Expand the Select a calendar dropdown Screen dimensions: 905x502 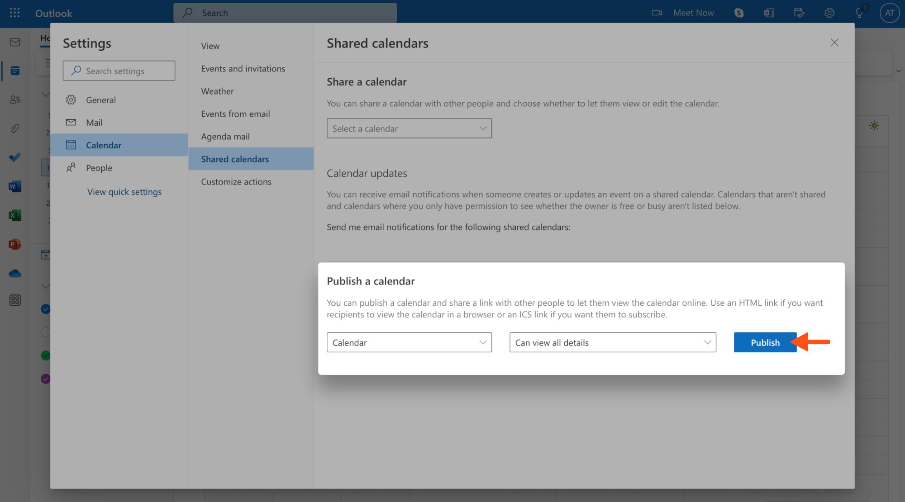click(409, 128)
